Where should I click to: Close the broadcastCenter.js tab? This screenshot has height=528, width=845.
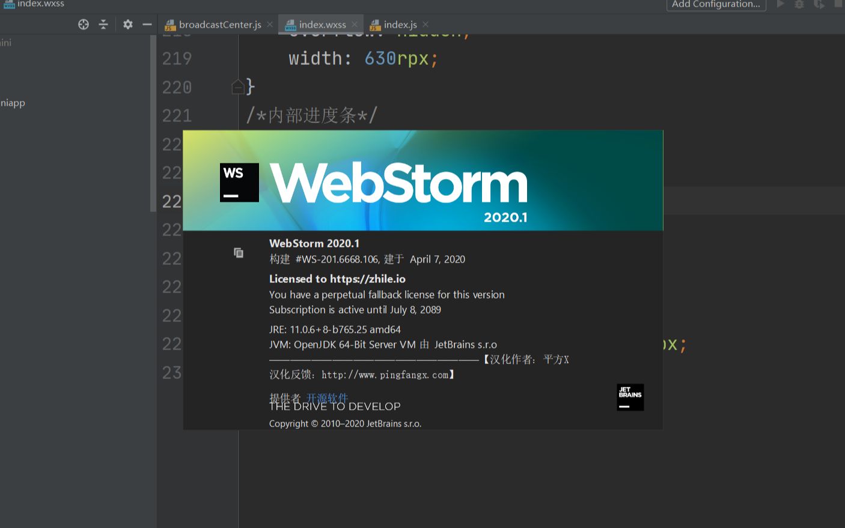(270, 25)
